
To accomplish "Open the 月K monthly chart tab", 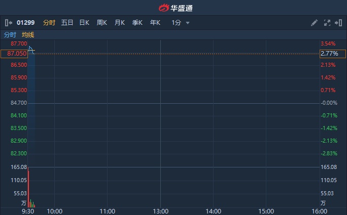I will coord(120,23).
